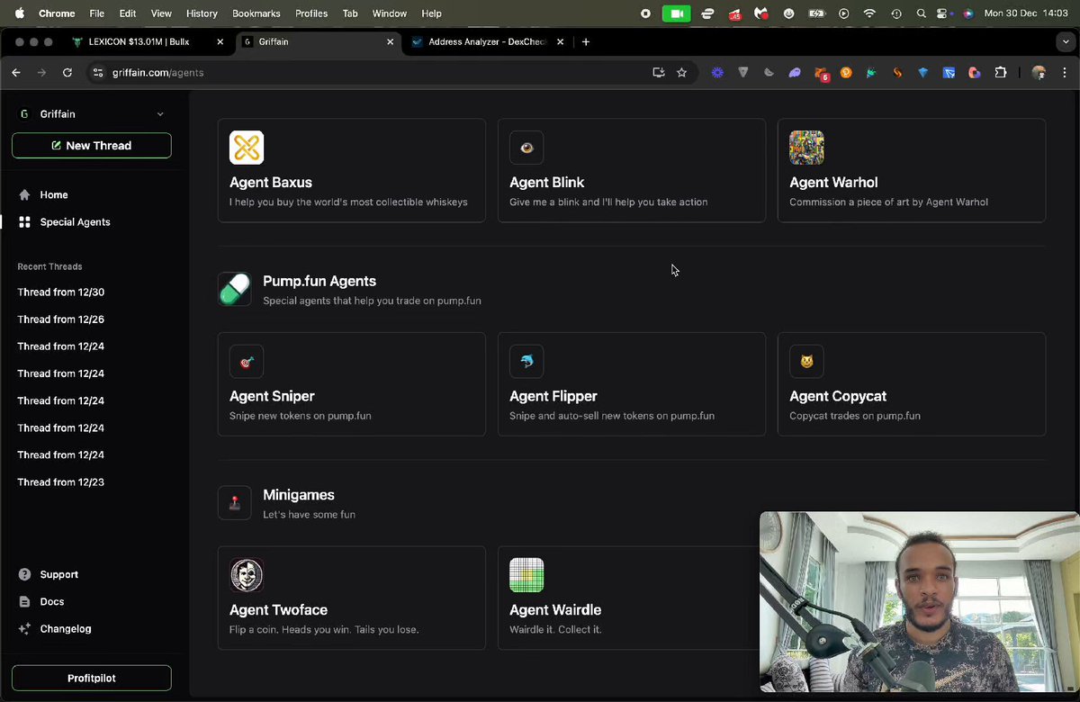Screen dimensions: 1080x702
Task: Open the Chrome three-dot menu
Action: pyautogui.click(x=1064, y=73)
